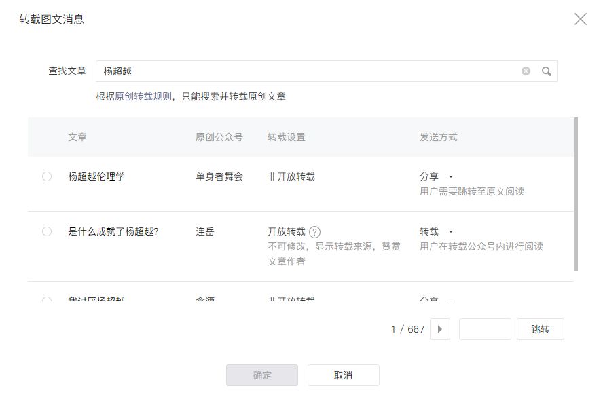Click the 转载设置 column header
This screenshot has width=603, height=395.
[x=287, y=137]
